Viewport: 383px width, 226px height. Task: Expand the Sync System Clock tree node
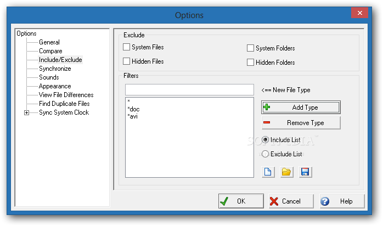coord(27,112)
